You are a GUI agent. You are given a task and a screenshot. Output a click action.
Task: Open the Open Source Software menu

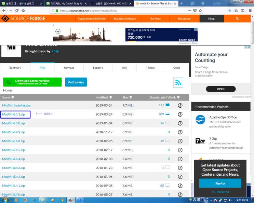92,18
